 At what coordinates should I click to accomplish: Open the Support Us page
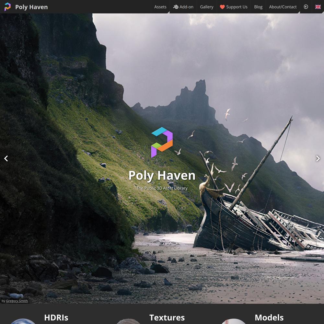point(234,7)
